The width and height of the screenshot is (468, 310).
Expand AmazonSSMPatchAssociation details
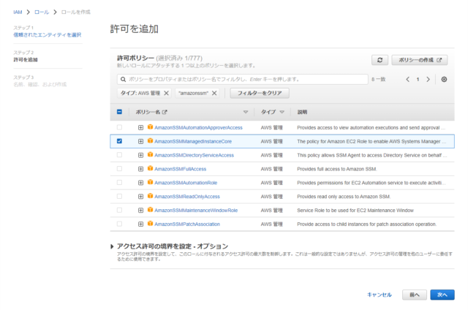pos(140,224)
